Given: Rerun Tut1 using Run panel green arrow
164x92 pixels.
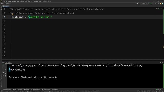Looking at the screenshot, I should 3,65.
